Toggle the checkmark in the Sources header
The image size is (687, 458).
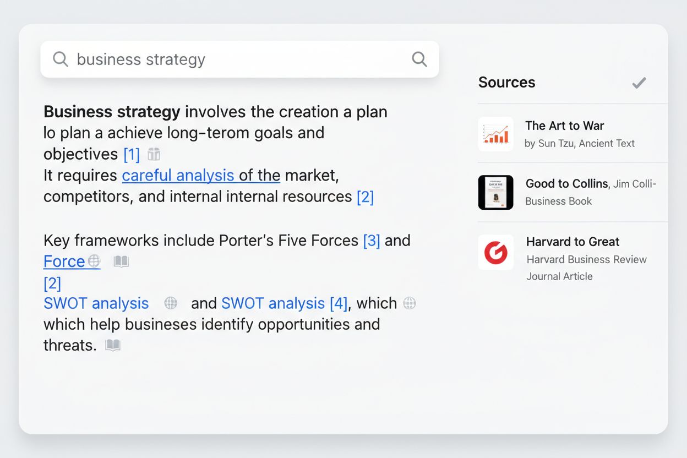click(639, 83)
